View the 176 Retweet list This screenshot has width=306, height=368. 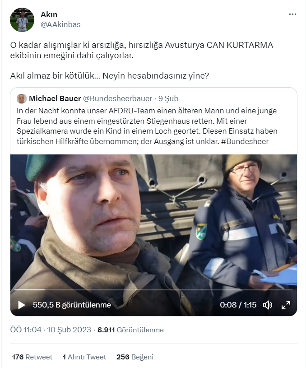click(x=32, y=357)
